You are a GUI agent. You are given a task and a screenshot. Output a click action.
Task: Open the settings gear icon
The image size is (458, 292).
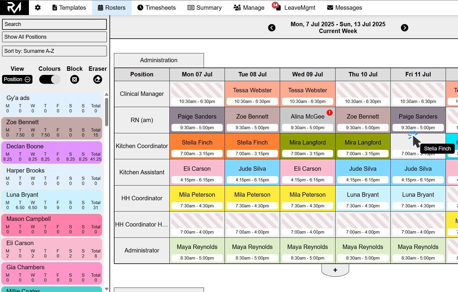[38, 8]
